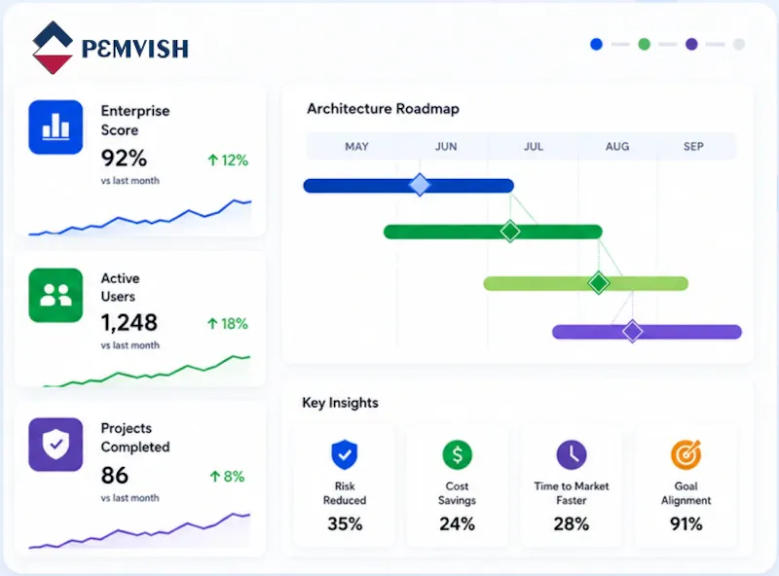This screenshot has height=576, width=779.
Task: Select the purple step indicator dot
Action: click(x=691, y=44)
